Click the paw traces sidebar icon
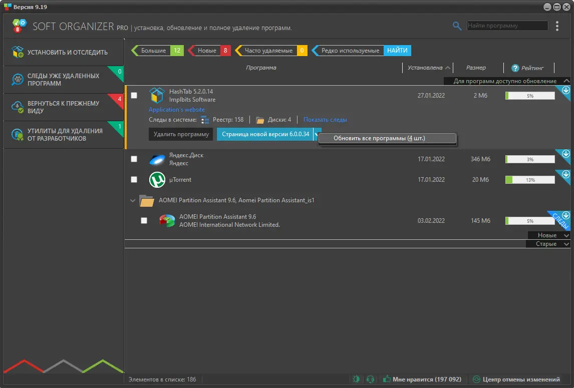This screenshot has height=388, width=574. (18, 80)
